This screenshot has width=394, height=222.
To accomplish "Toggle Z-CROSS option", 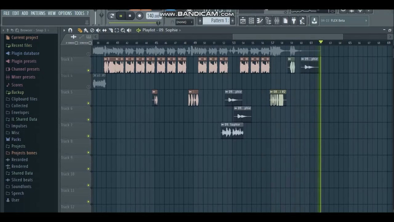I will 76,43.
